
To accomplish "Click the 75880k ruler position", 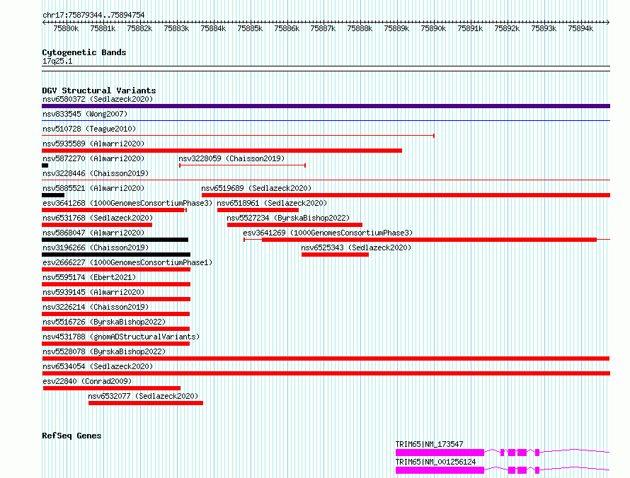I will tap(66, 28).
